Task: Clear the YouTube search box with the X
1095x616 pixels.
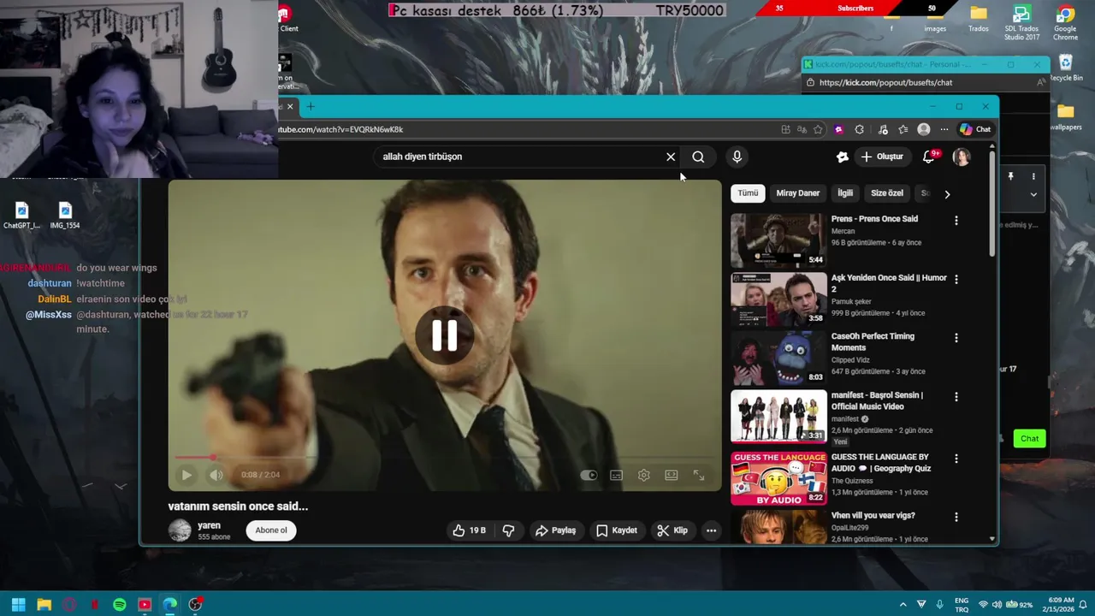Action: 671,157
